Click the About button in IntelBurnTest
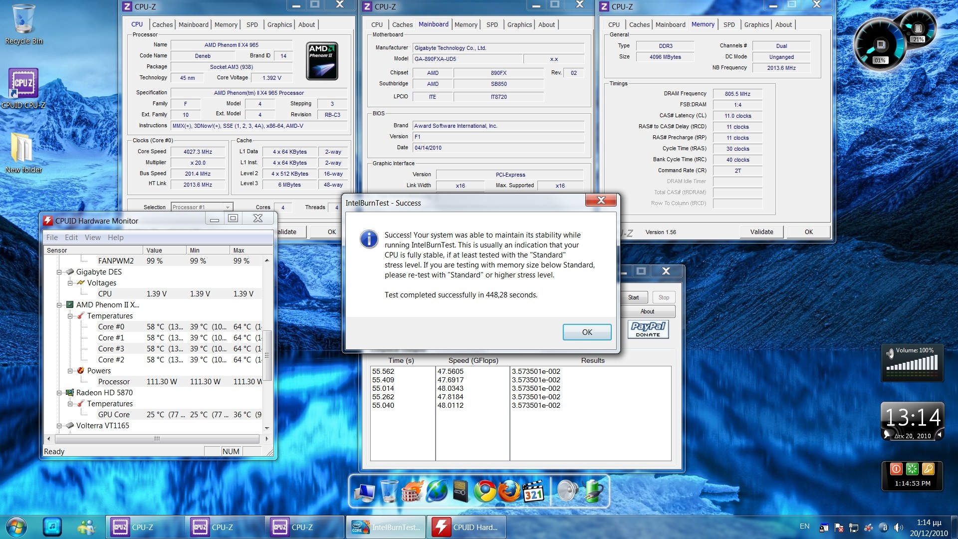 coord(648,311)
